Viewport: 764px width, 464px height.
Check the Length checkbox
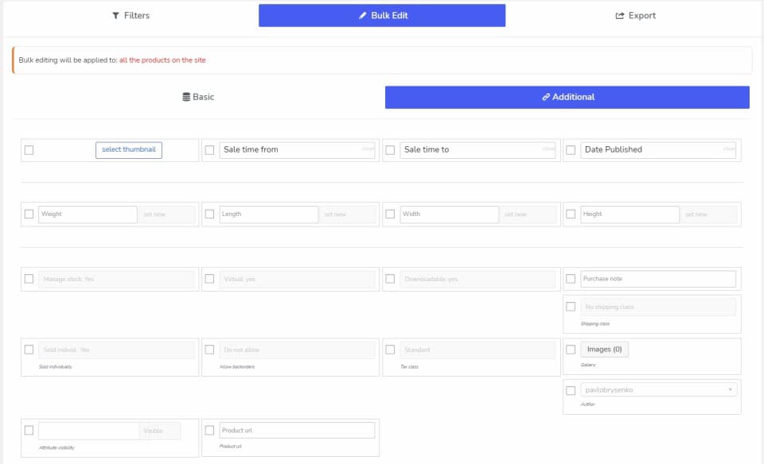click(209, 214)
